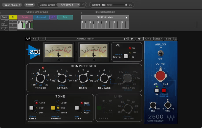Click the circular checkmark beside Global Group
The width and height of the screenshot is (202, 129).
tap(84, 5)
